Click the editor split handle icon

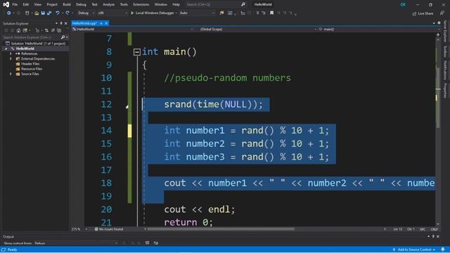click(x=438, y=34)
